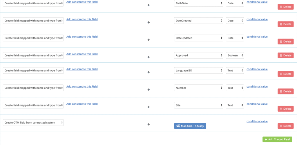Viewport: 297px width, 145px height.
Task: Click Add constant to this Field for DateCreated
Action: 82,19
